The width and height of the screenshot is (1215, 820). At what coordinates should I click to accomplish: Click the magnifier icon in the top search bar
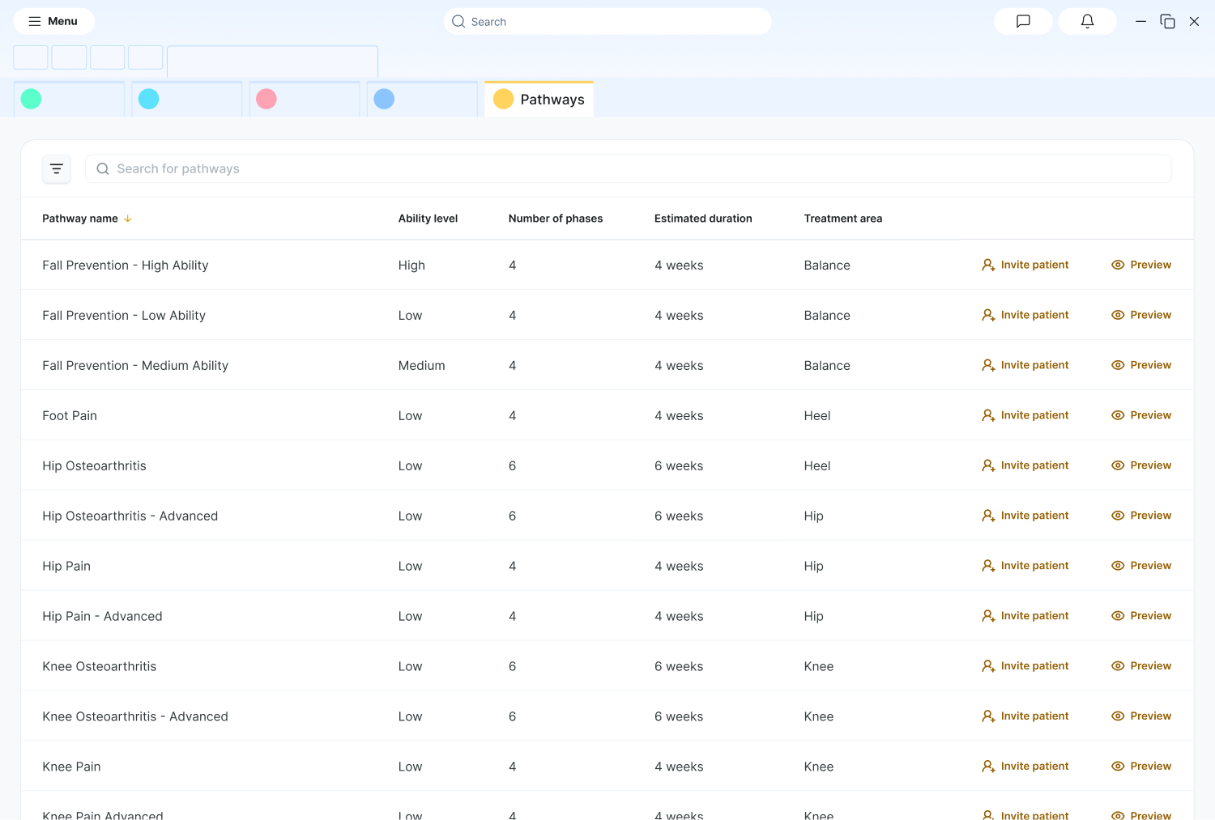(x=458, y=22)
